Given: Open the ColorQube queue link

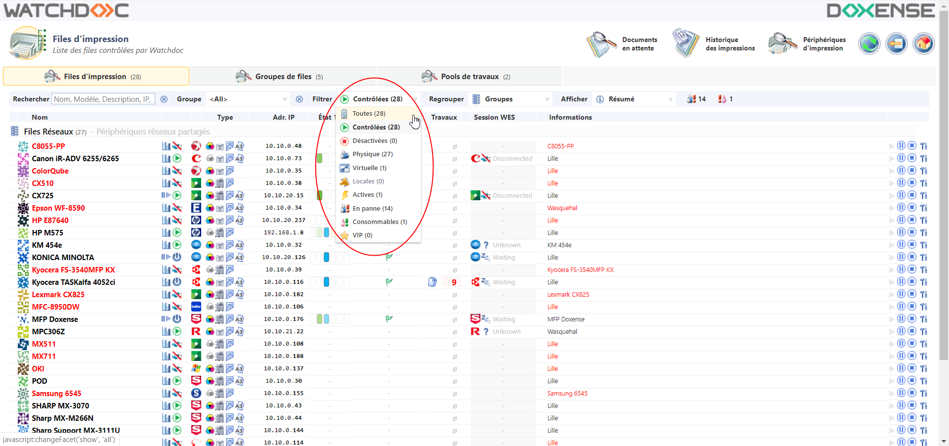Looking at the screenshot, I should [50, 171].
